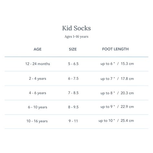The width and height of the screenshot is (153, 153).
Task: Click the 15.3 cm foot length cell
Action: tap(117, 64)
